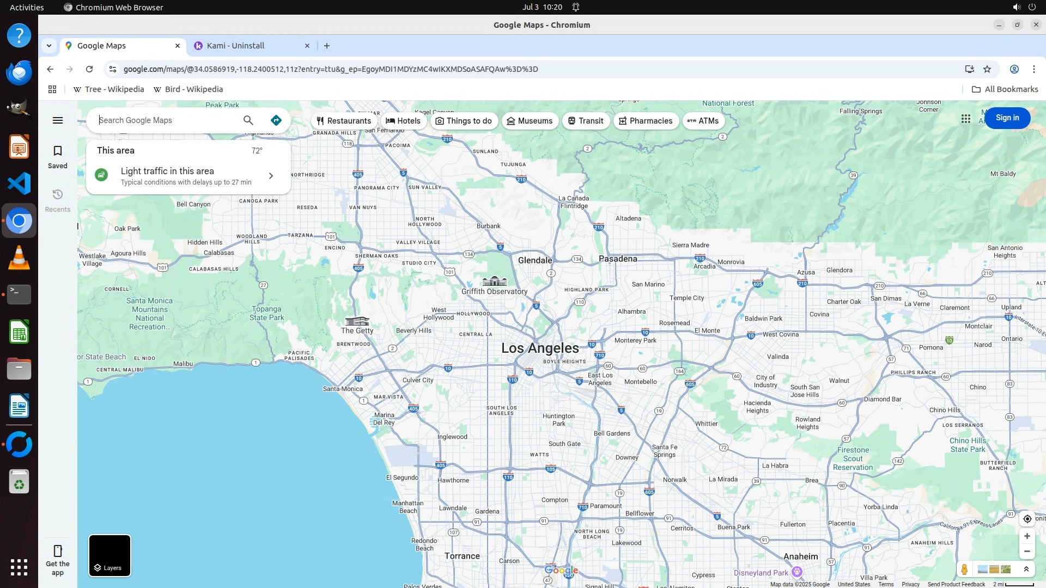1046x588 pixels.
Task: Open Directions via blue arrow icon
Action: 276,120
